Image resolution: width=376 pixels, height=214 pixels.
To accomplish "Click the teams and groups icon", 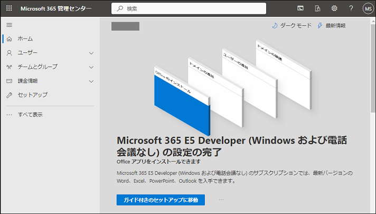I will click(10, 67).
